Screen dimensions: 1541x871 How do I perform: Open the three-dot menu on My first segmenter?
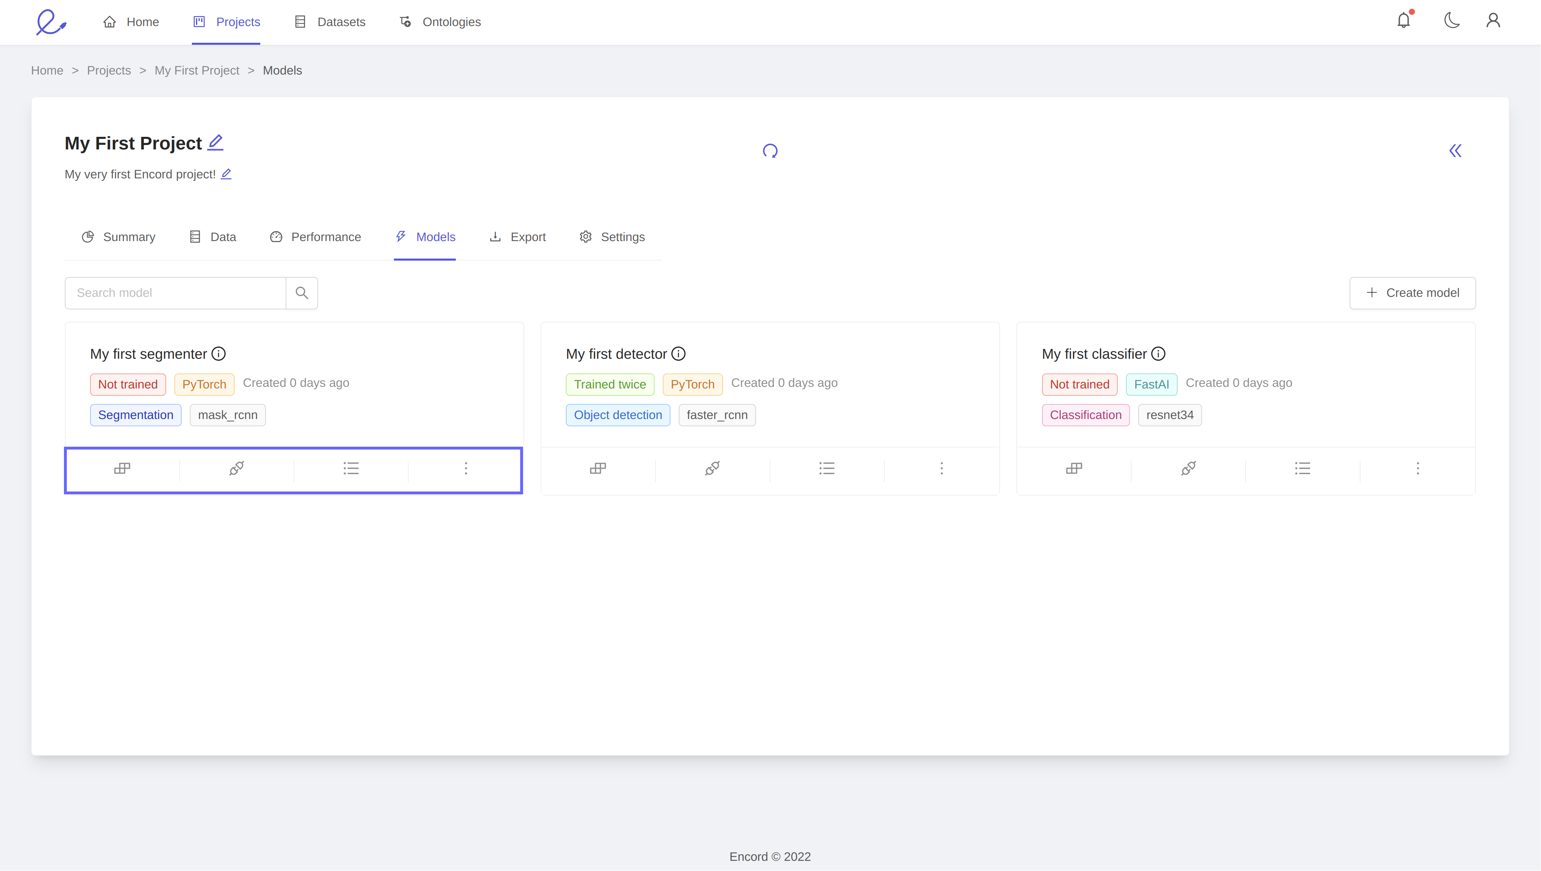click(x=466, y=468)
